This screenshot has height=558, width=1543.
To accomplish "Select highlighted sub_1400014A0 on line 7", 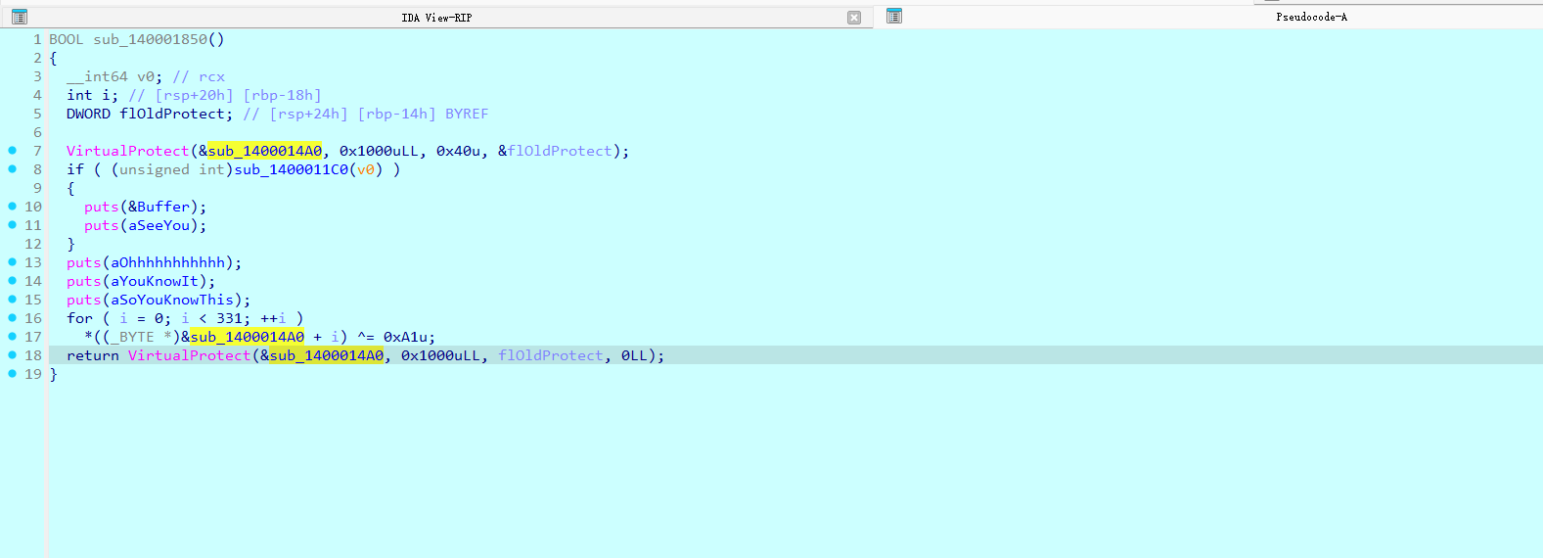I will tap(264, 151).
